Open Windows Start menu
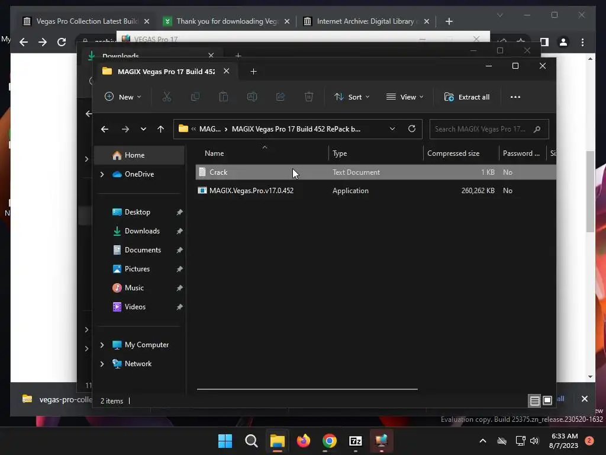This screenshot has height=455, width=606. point(225,441)
